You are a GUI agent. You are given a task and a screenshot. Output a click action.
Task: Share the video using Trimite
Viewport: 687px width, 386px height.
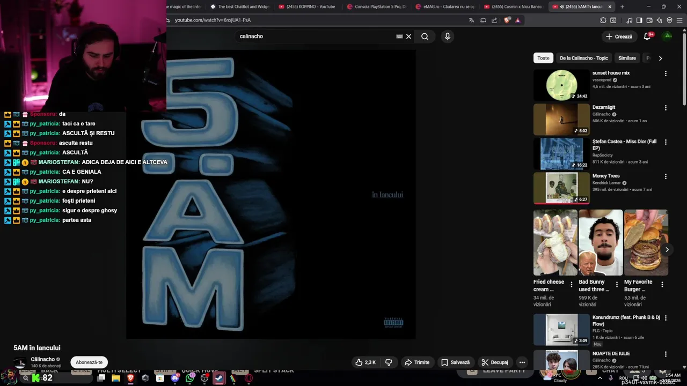pyautogui.click(x=417, y=362)
